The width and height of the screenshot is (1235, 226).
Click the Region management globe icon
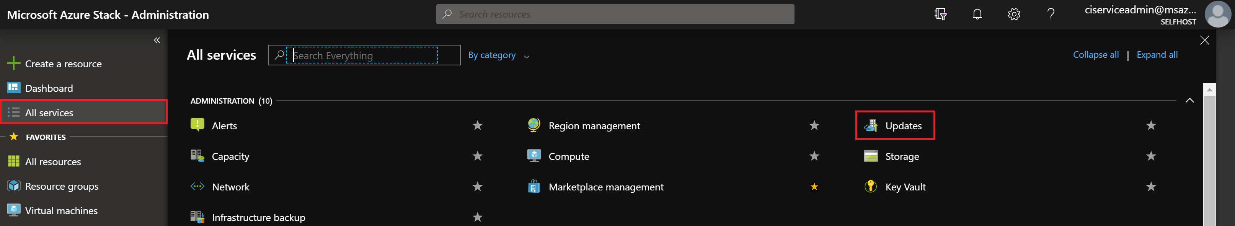click(533, 125)
